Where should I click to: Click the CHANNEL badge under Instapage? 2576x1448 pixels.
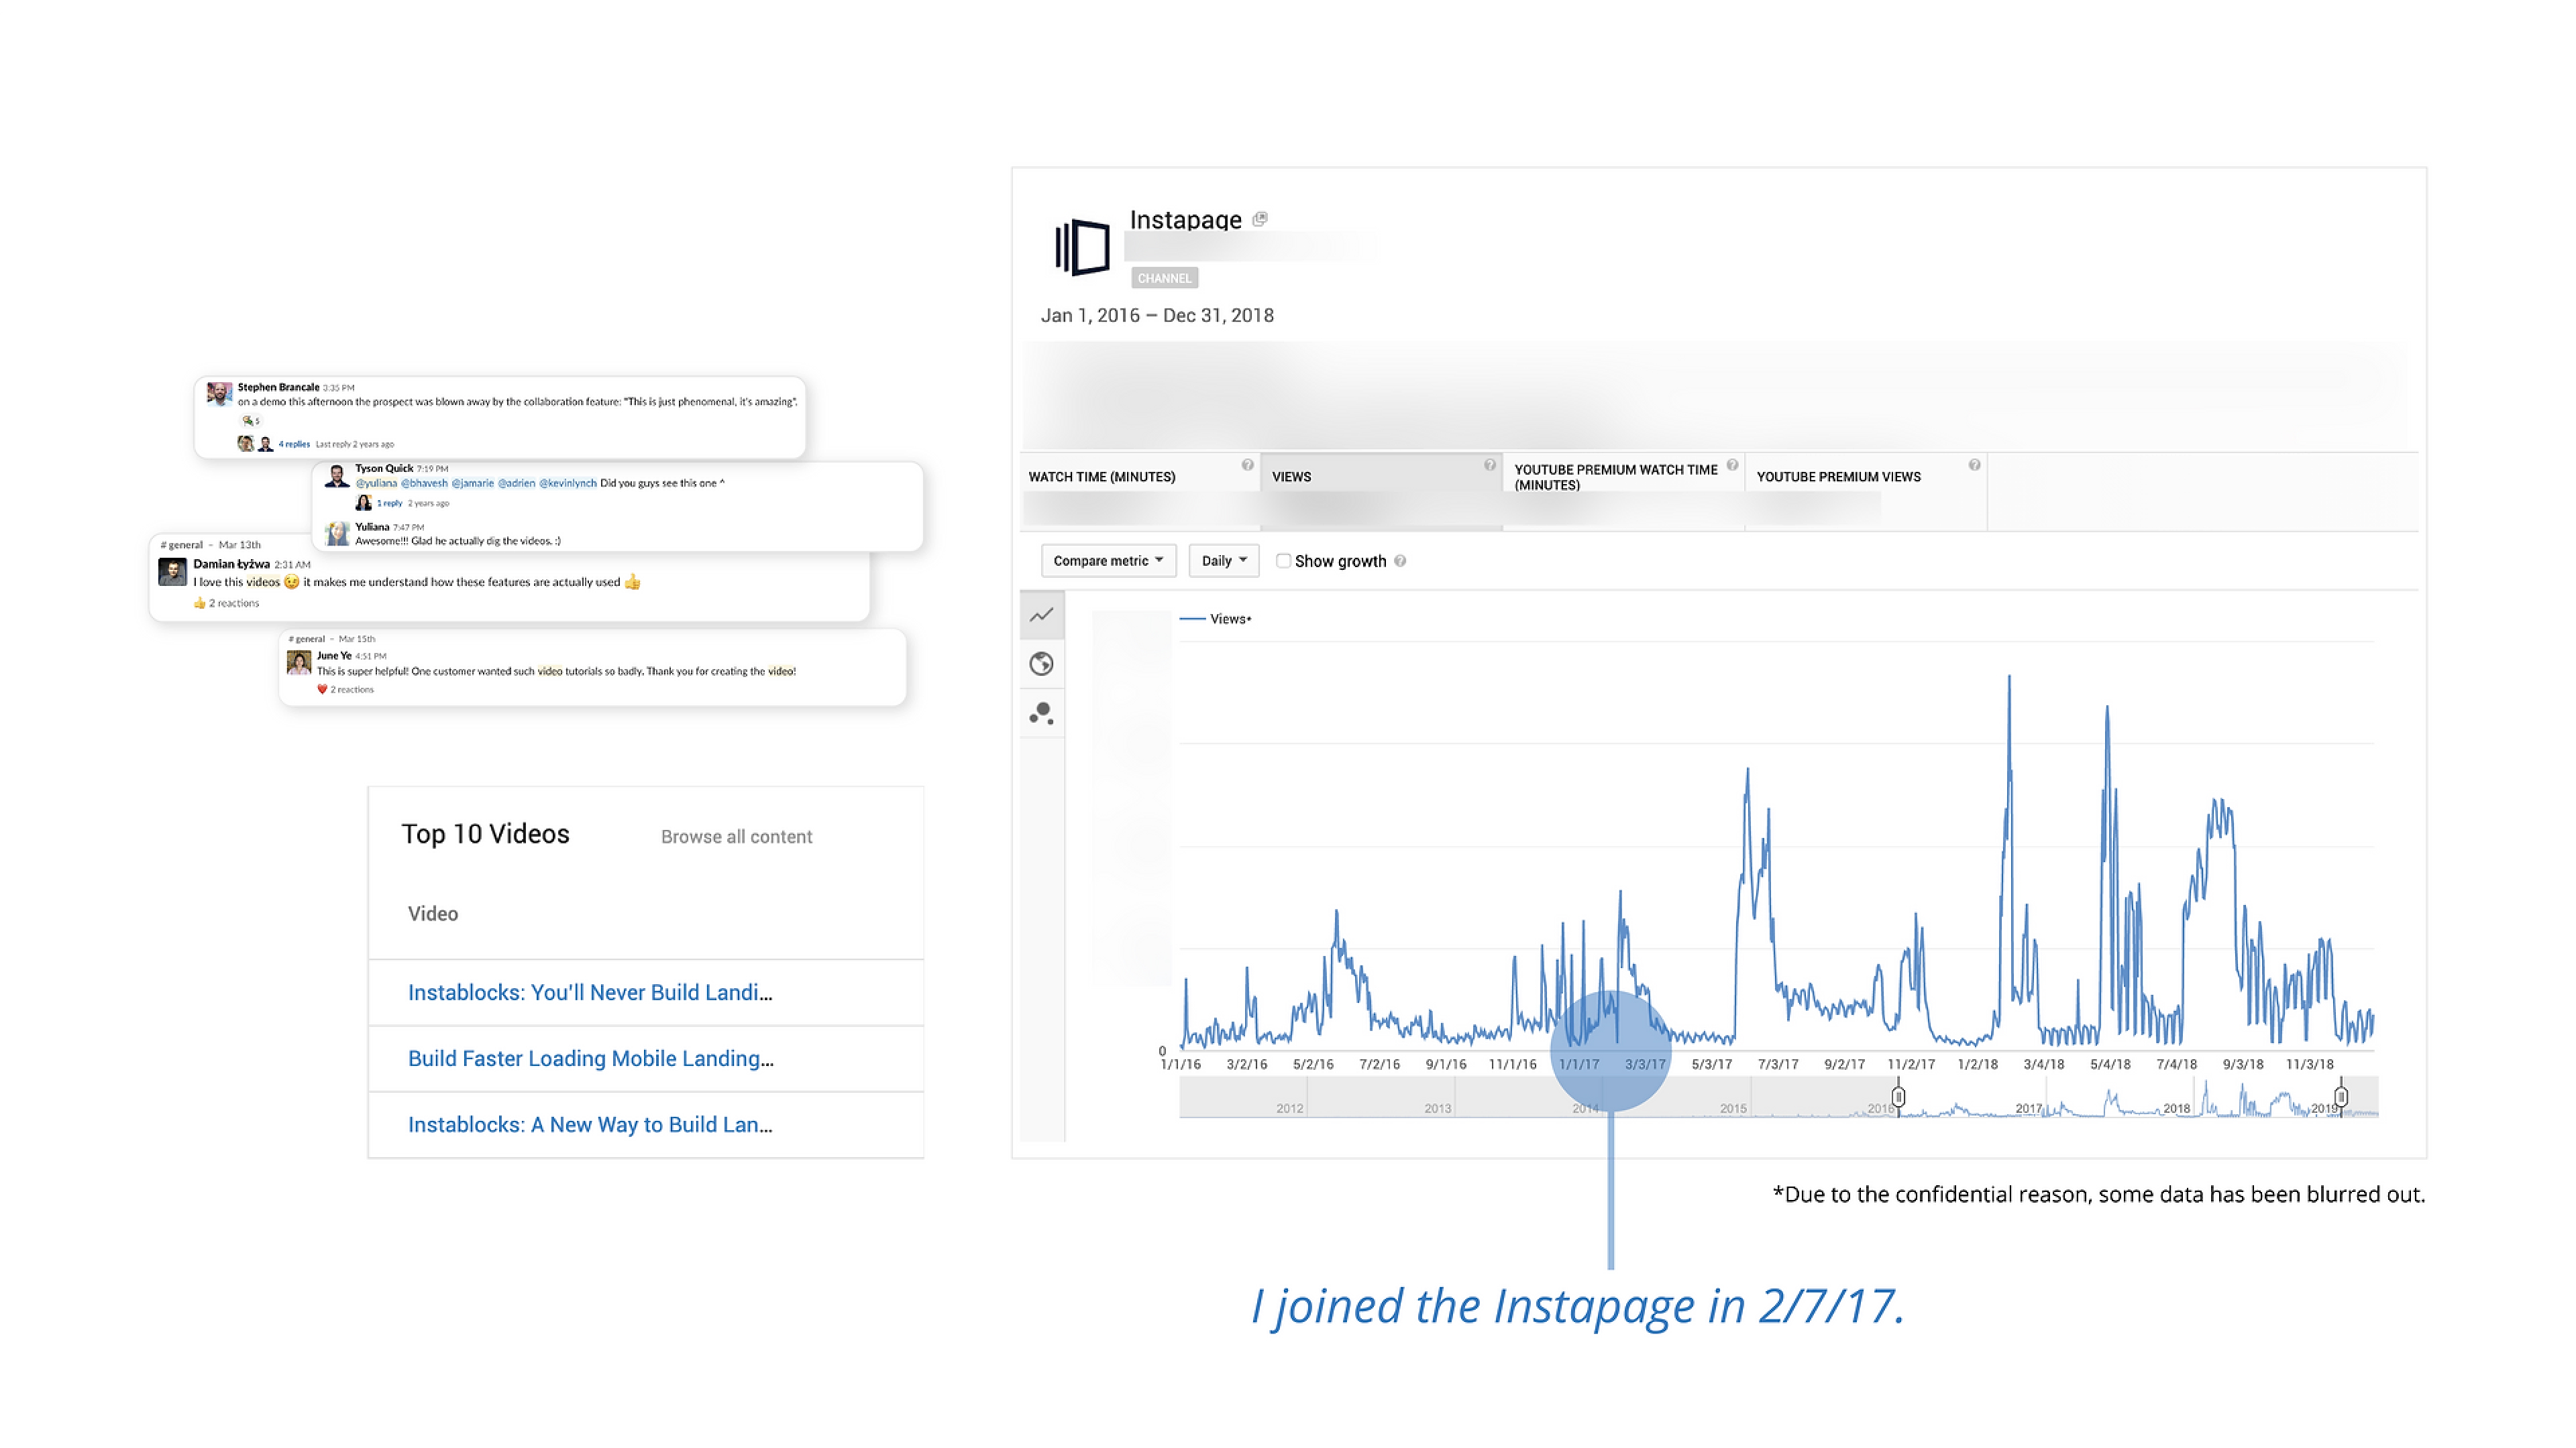[x=1164, y=278]
